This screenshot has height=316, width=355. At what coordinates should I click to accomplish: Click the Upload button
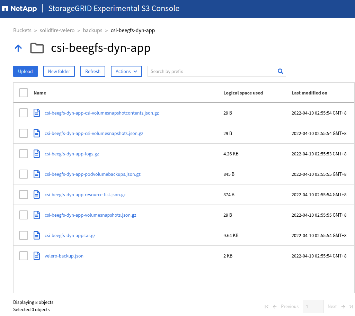tap(25, 71)
